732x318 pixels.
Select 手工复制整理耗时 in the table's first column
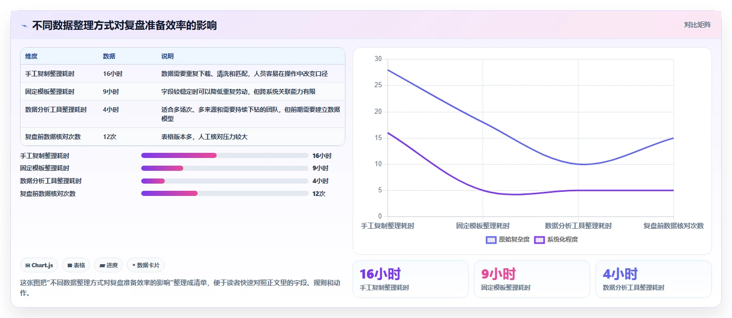click(50, 74)
